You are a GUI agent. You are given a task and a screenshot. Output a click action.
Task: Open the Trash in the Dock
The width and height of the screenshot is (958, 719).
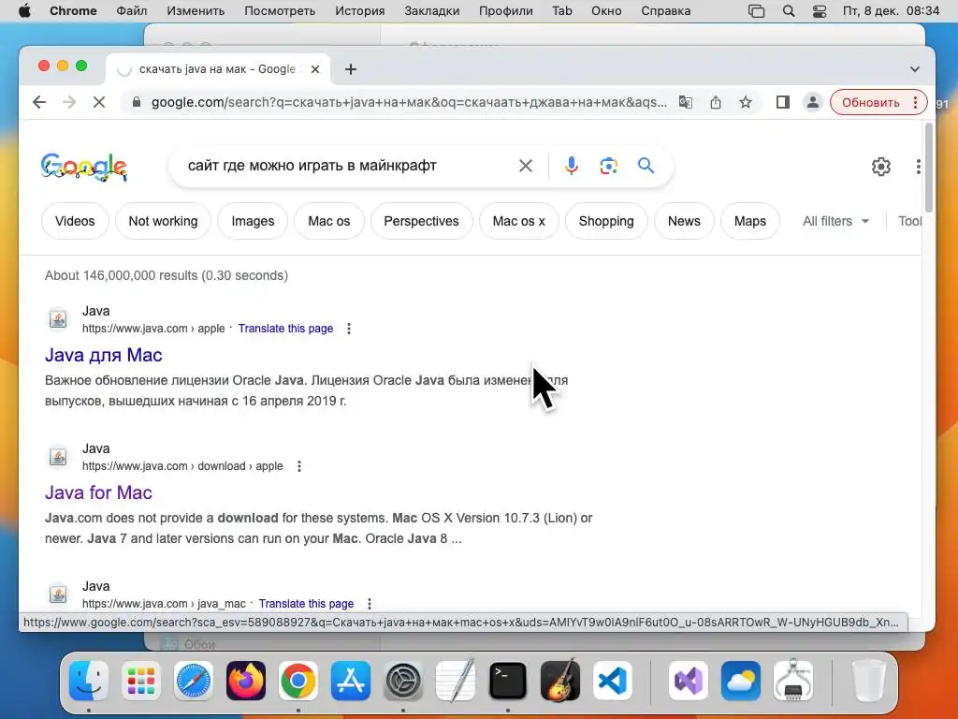pyautogui.click(x=869, y=681)
